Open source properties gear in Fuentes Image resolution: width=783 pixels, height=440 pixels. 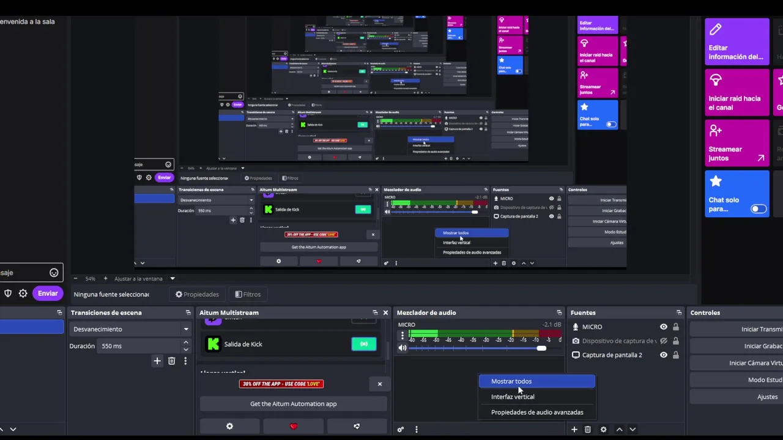603,430
